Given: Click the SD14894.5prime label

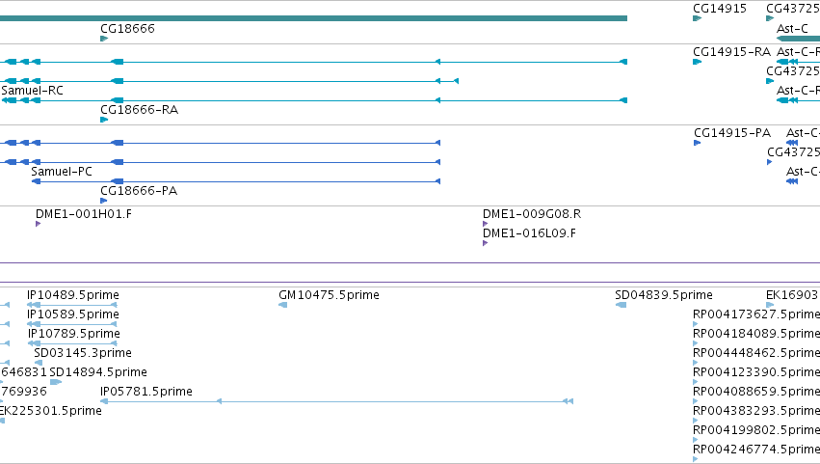Looking at the screenshot, I should tap(98, 372).
